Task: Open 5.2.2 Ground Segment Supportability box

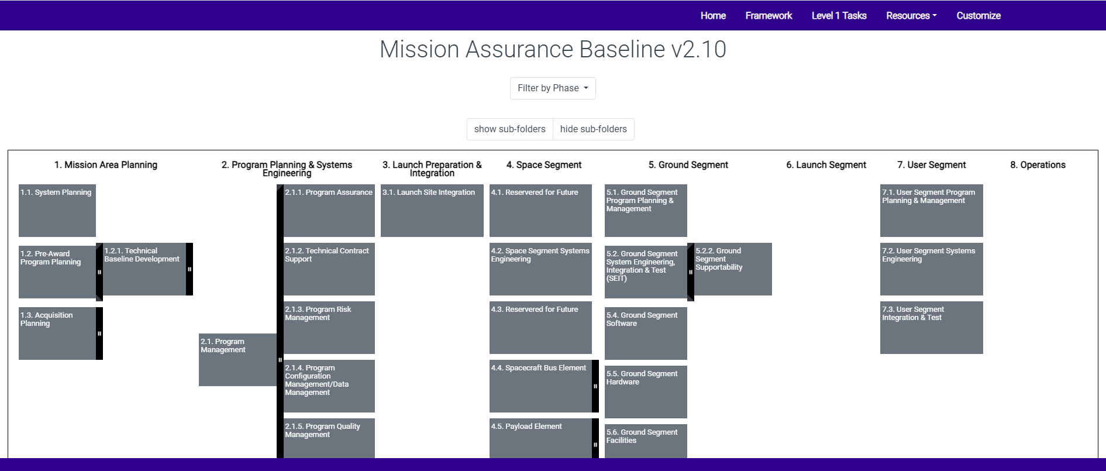Action: coord(733,269)
